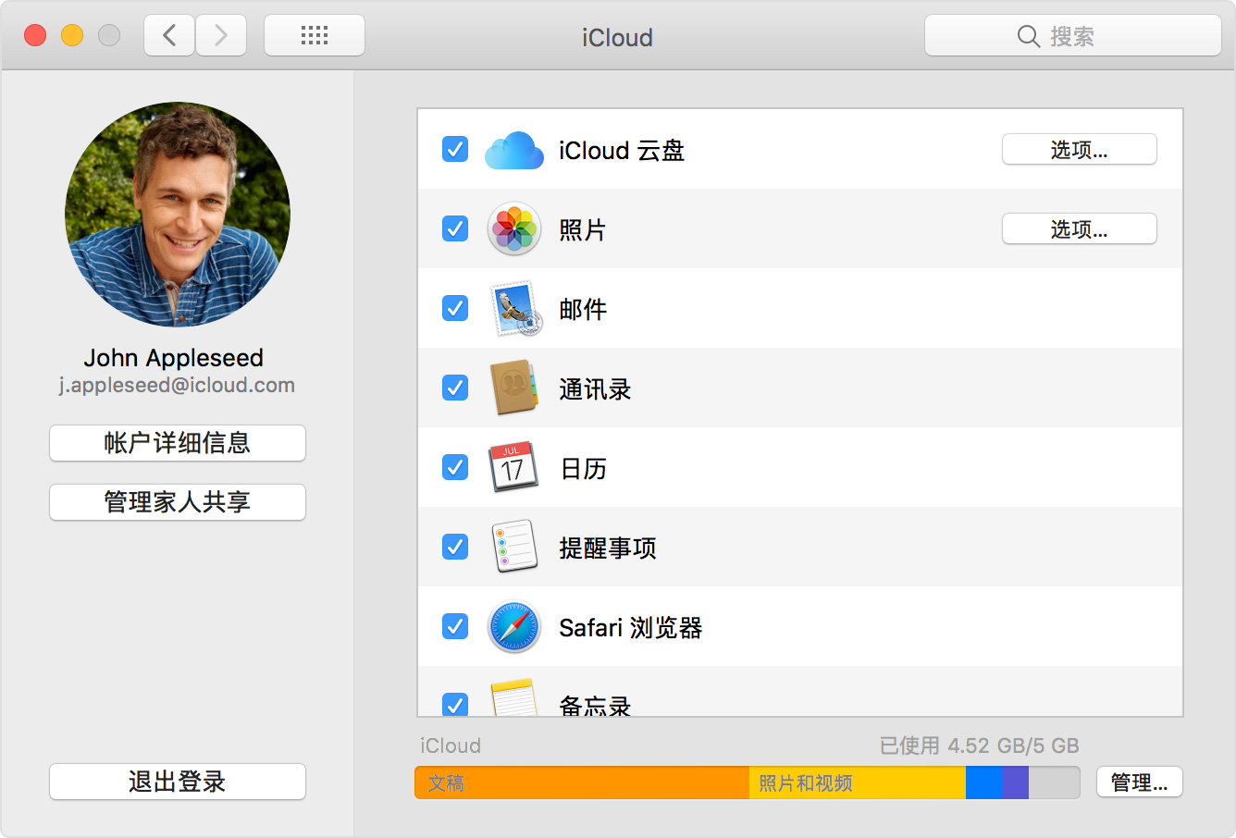Click the show-all preferences grid icon
This screenshot has width=1236, height=838.
[314, 34]
